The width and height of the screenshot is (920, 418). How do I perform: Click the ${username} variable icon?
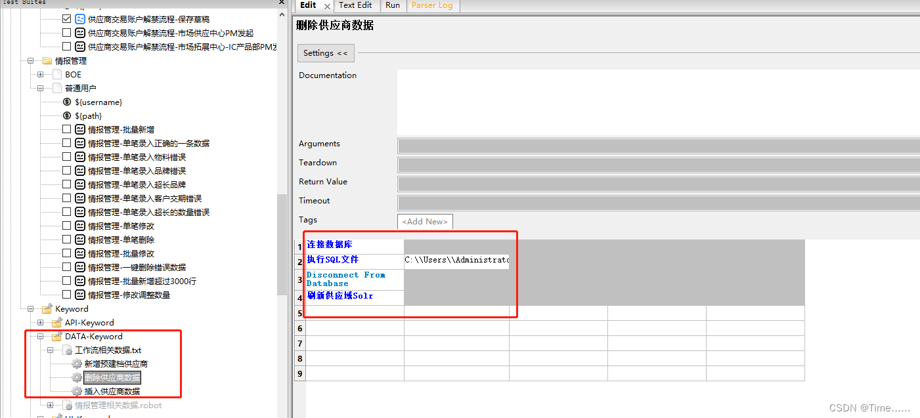click(x=67, y=102)
